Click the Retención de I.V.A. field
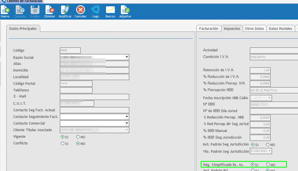Viewport: 298px width, 171px height. tap(260, 70)
